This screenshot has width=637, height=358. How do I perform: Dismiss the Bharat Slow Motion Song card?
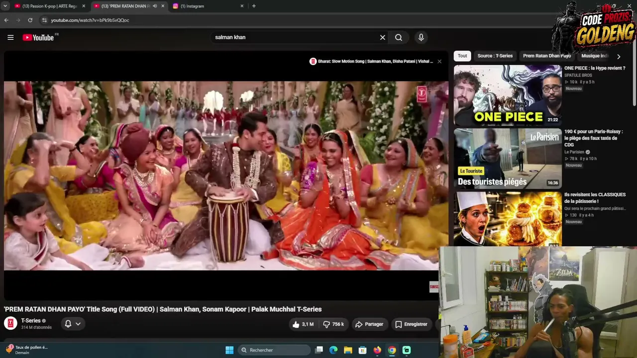439,61
